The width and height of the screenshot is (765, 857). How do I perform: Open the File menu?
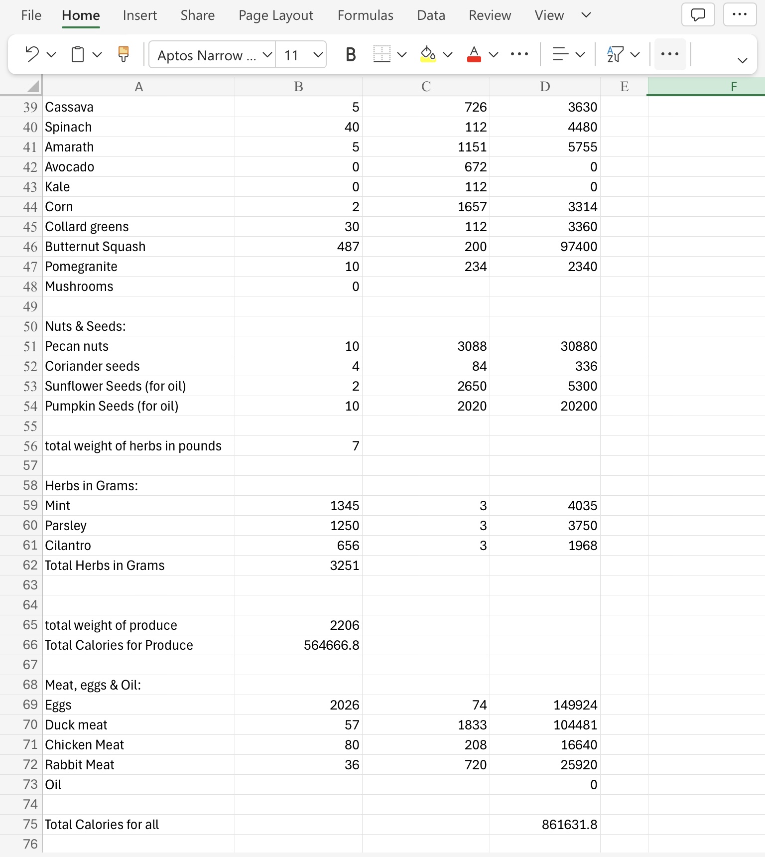(x=31, y=15)
